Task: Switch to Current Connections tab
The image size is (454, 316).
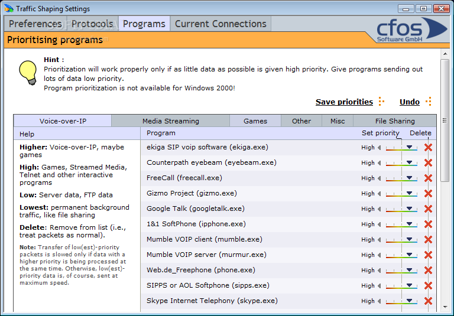Action: point(220,24)
